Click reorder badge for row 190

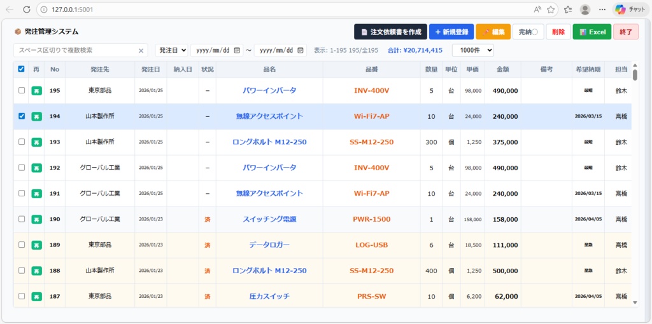pos(36,219)
